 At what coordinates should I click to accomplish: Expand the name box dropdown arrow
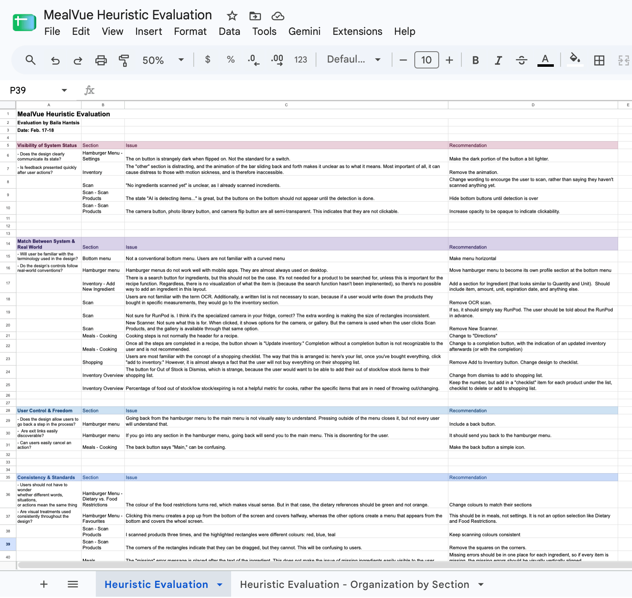click(64, 90)
